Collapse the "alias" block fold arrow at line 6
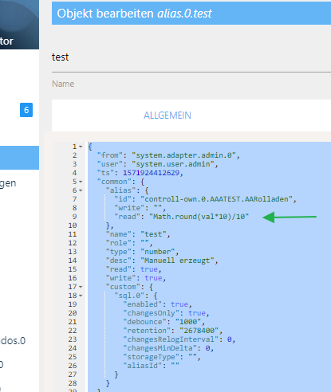The height and width of the screenshot is (392, 331). [81, 190]
